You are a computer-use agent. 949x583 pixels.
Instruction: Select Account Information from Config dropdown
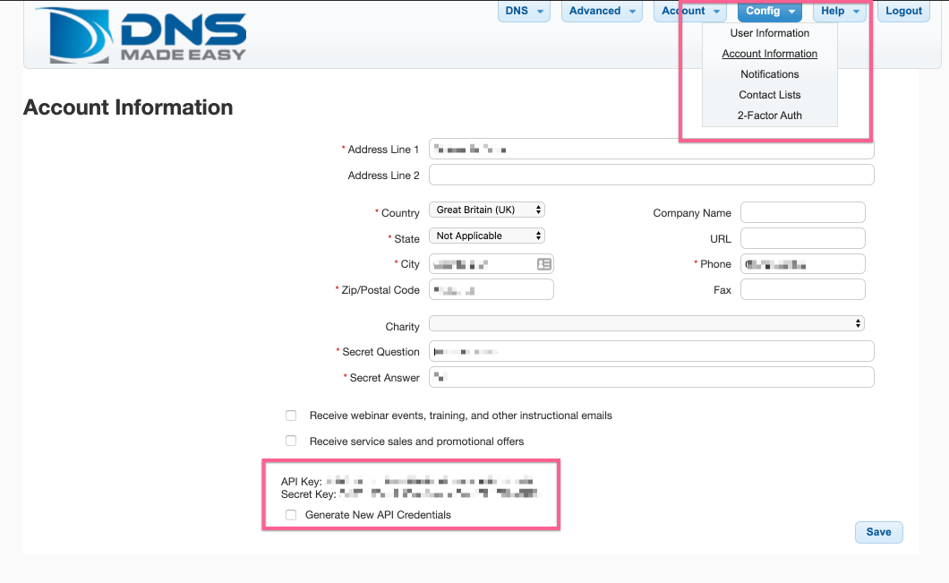click(x=769, y=54)
